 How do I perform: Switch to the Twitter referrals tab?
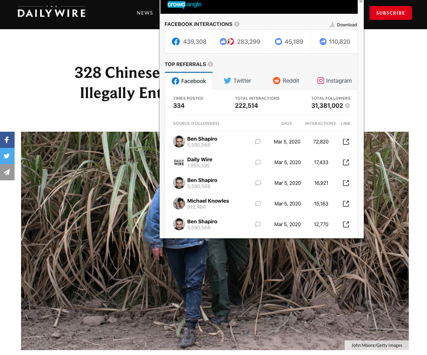coord(237,81)
